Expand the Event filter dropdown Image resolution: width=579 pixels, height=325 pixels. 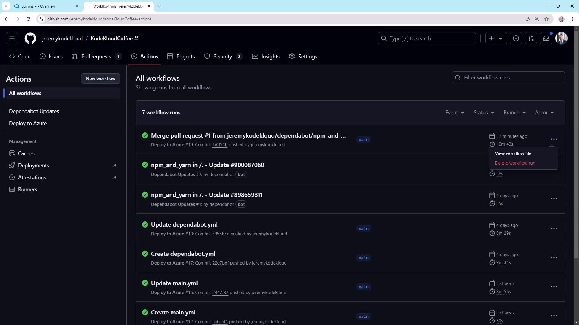pyautogui.click(x=454, y=113)
